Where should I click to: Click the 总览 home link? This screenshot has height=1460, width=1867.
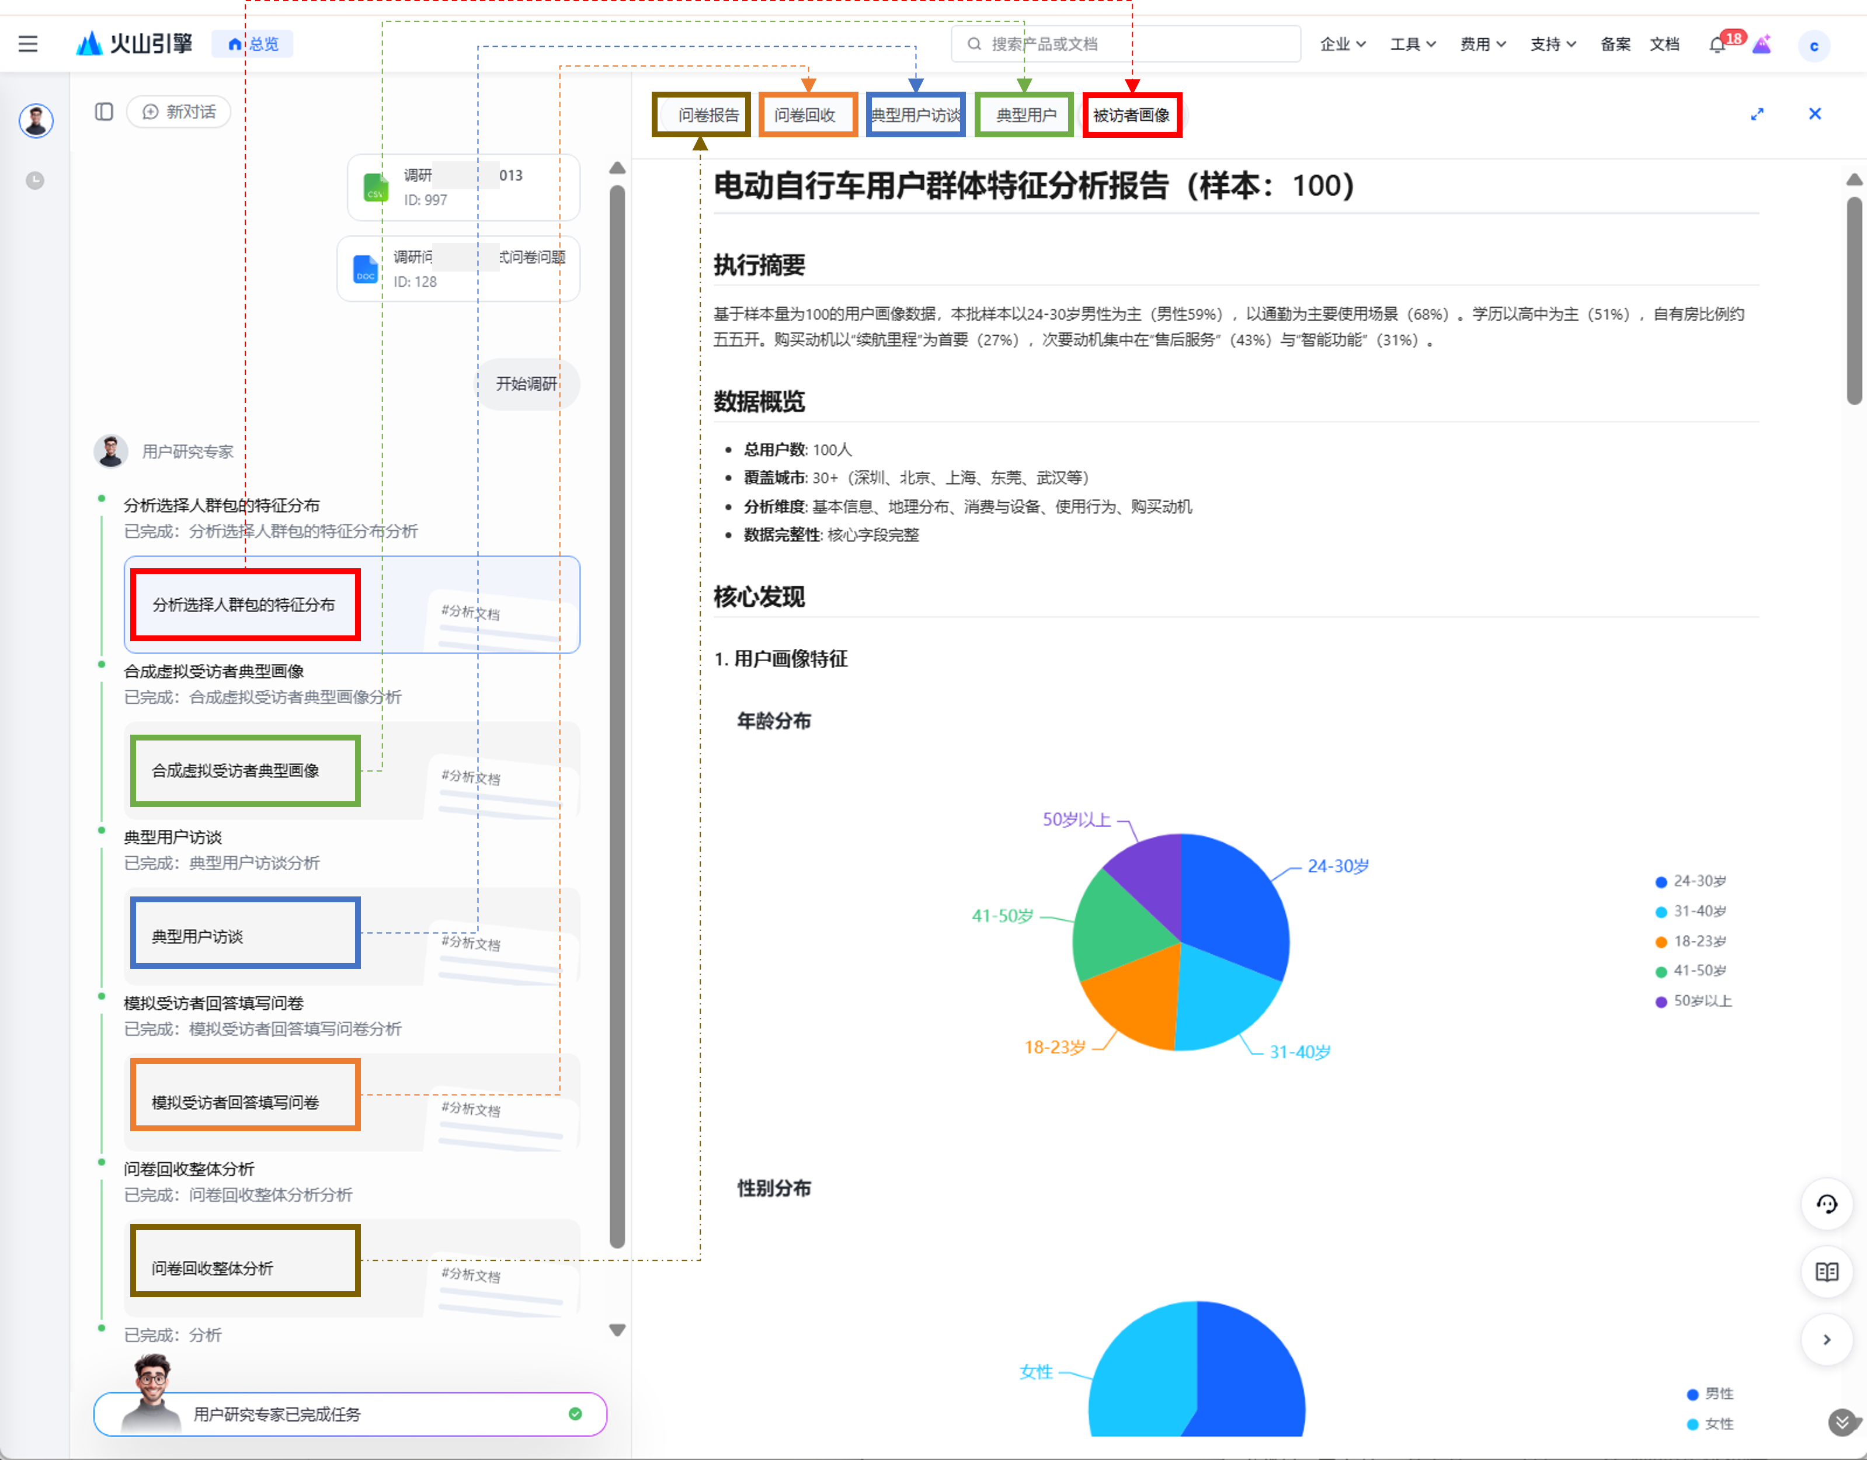click(x=253, y=44)
